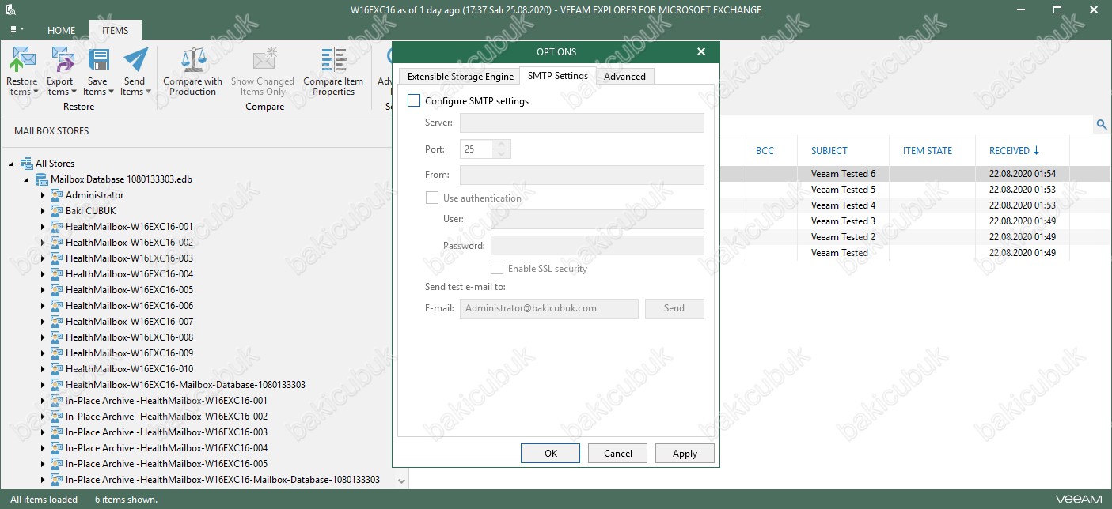Toggle Enable SSL security checkbox
The height and width of the screenshot is (509, 1112).
(x=497, y=269)
